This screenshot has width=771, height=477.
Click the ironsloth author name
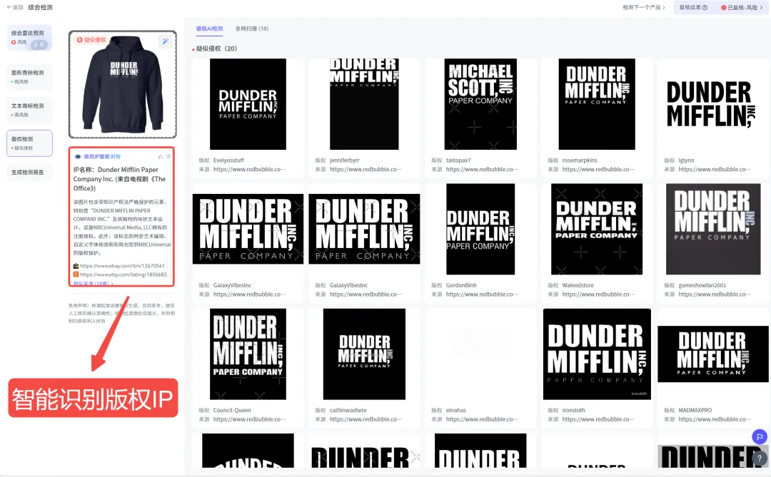tap(573, 410)
